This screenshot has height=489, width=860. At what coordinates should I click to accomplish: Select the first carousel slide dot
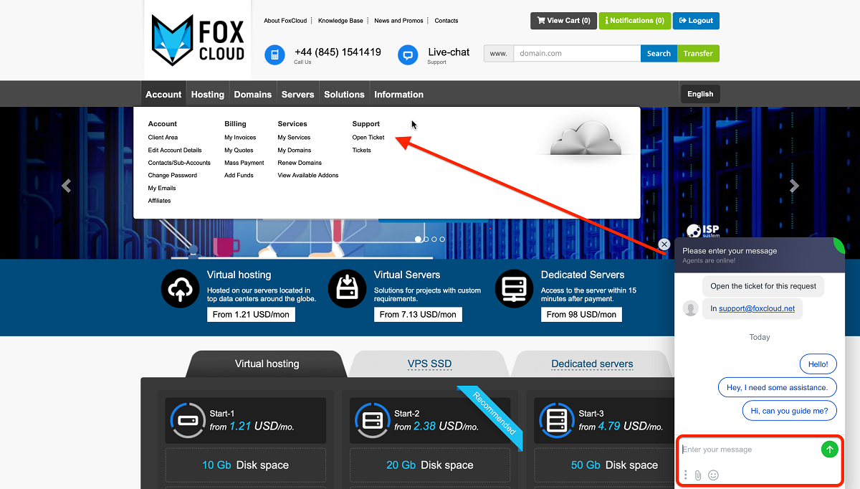419,239
